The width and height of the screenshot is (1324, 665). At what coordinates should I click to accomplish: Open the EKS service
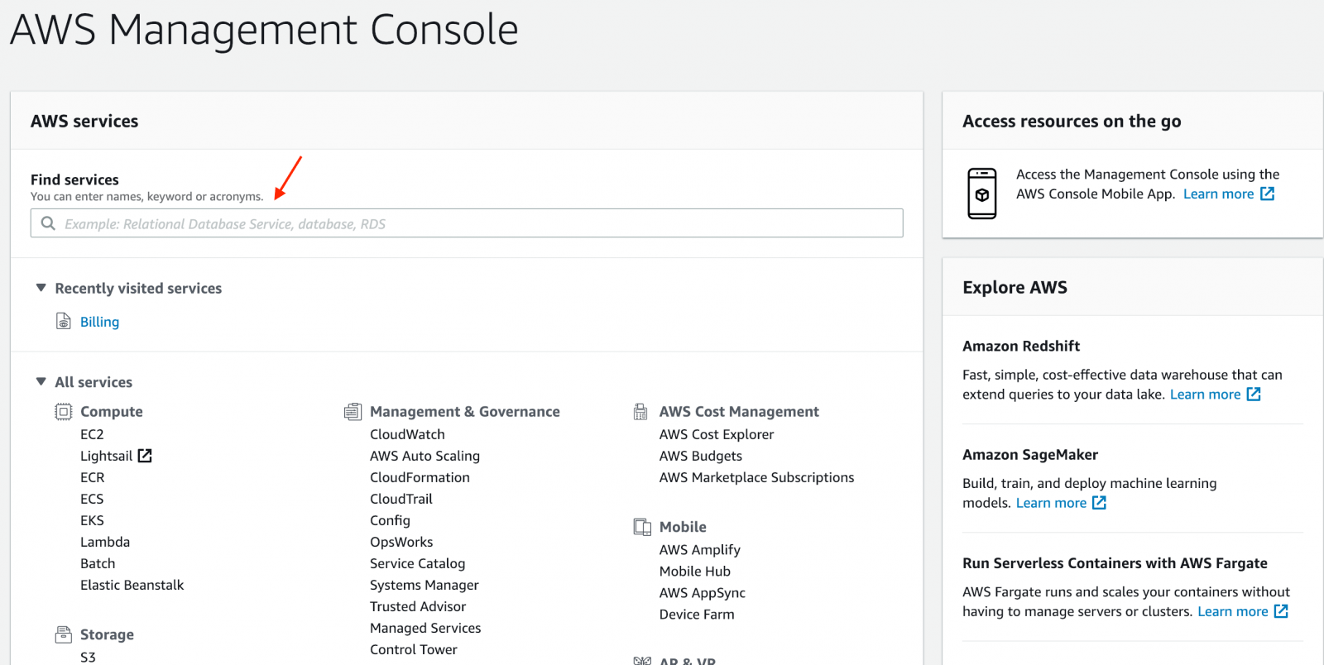pyautogui.click(x=92, y=520)
